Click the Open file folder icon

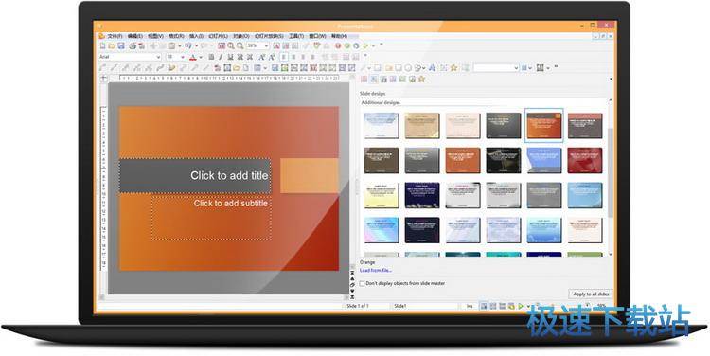point(112,45)
